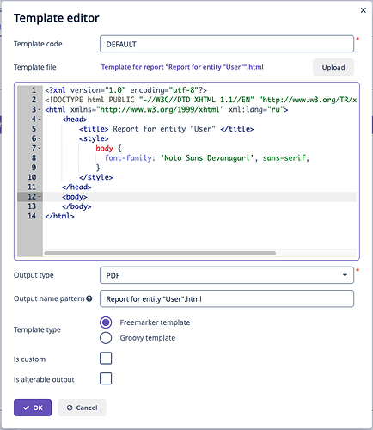Click the closing </head> tag on line 11

(76, 187)
